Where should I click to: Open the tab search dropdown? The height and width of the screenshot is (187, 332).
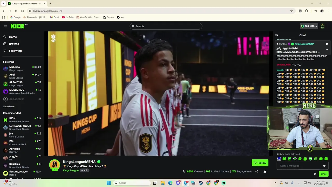pyautogui.click(x=3, y=4)
